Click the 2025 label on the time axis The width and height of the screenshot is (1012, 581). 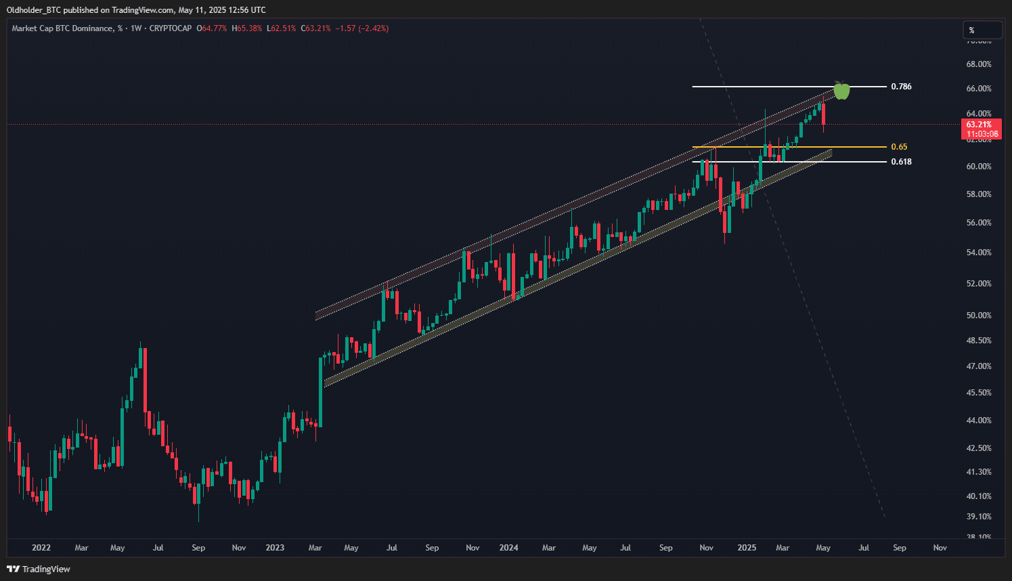pos(747,548)
